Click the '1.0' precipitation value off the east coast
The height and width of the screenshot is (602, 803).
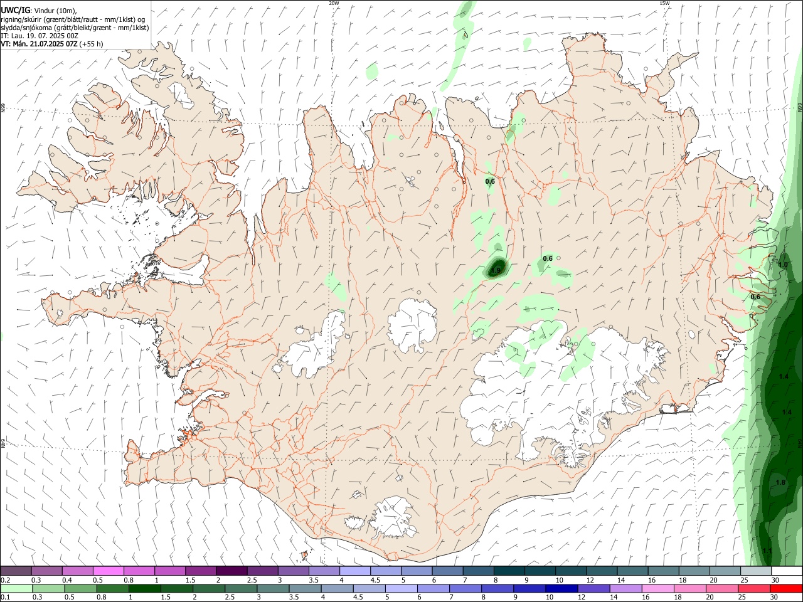[783, 265]
